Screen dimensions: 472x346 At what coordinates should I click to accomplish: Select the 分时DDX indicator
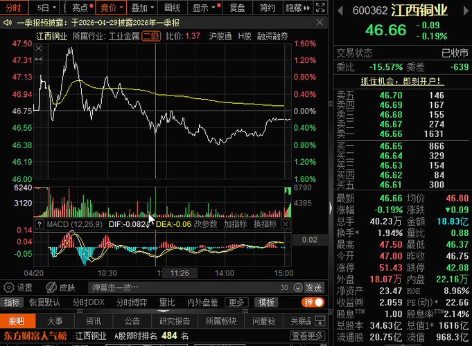89,302
